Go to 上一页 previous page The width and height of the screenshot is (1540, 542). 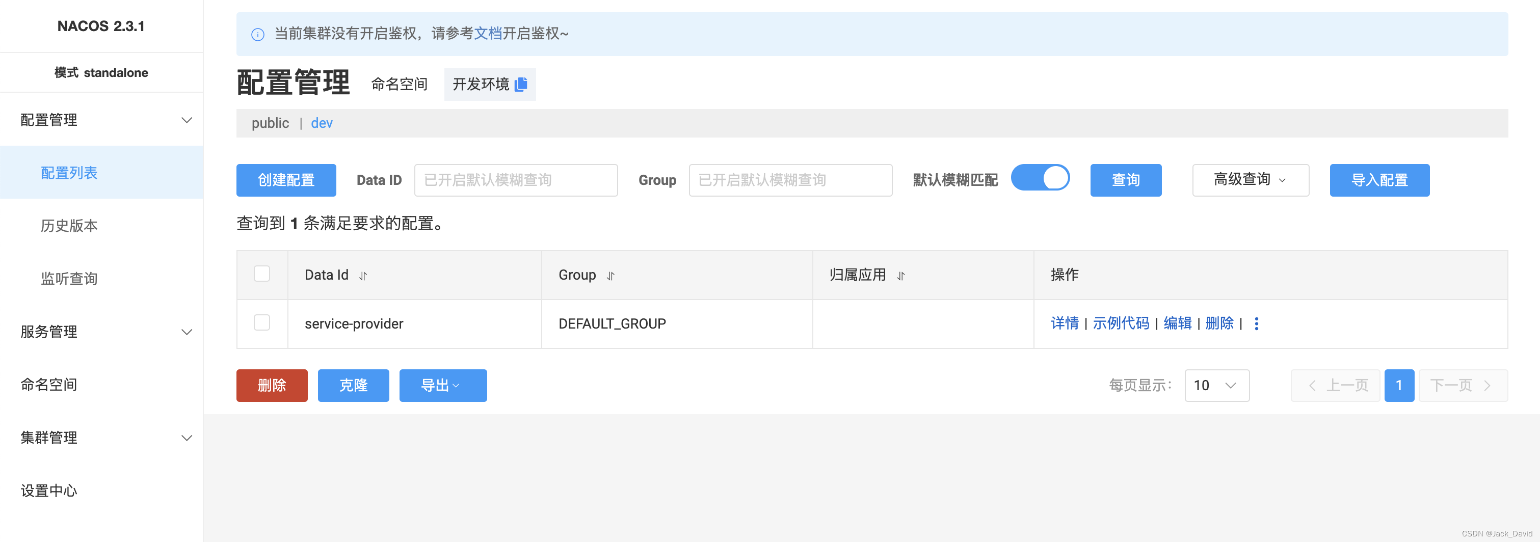point(1336,386)
